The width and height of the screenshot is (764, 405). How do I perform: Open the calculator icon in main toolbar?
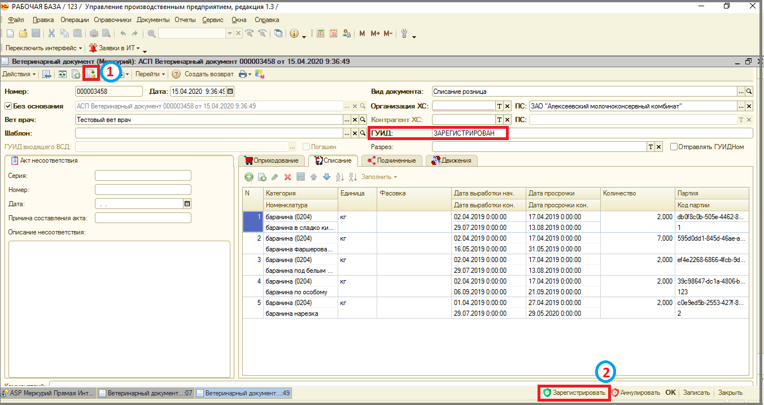(x=320, y=33)
